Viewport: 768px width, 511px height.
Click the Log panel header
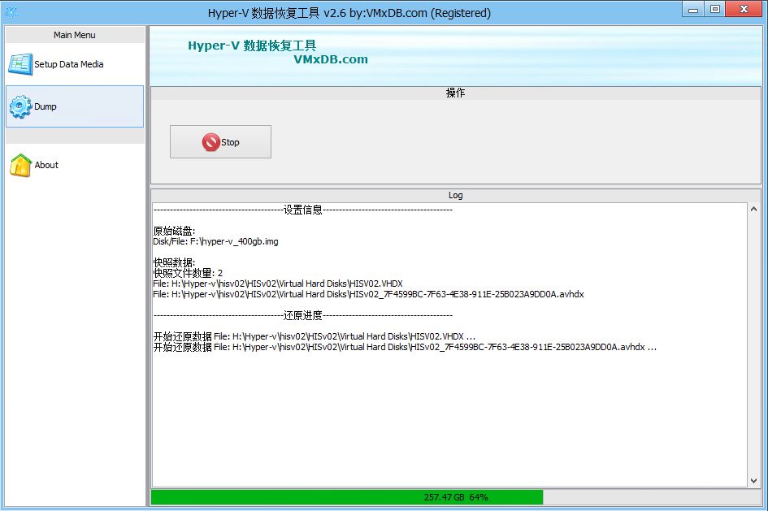tap(455, 195)
